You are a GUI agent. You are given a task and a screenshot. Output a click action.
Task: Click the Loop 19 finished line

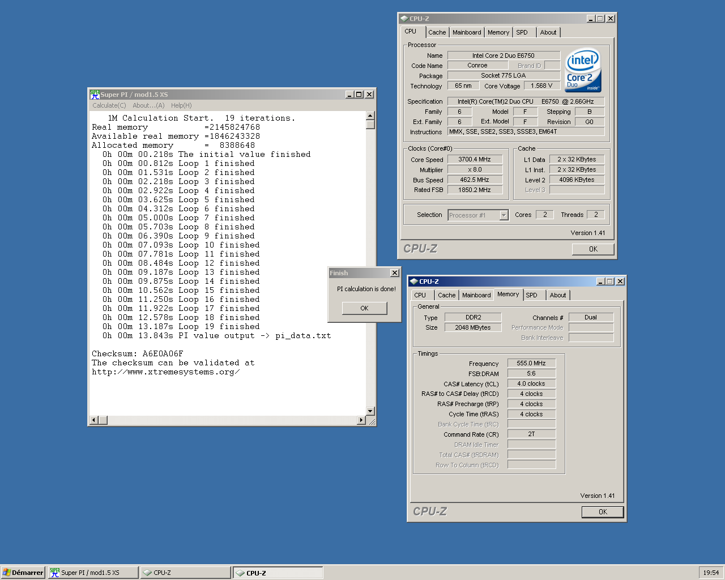(181, 327)
